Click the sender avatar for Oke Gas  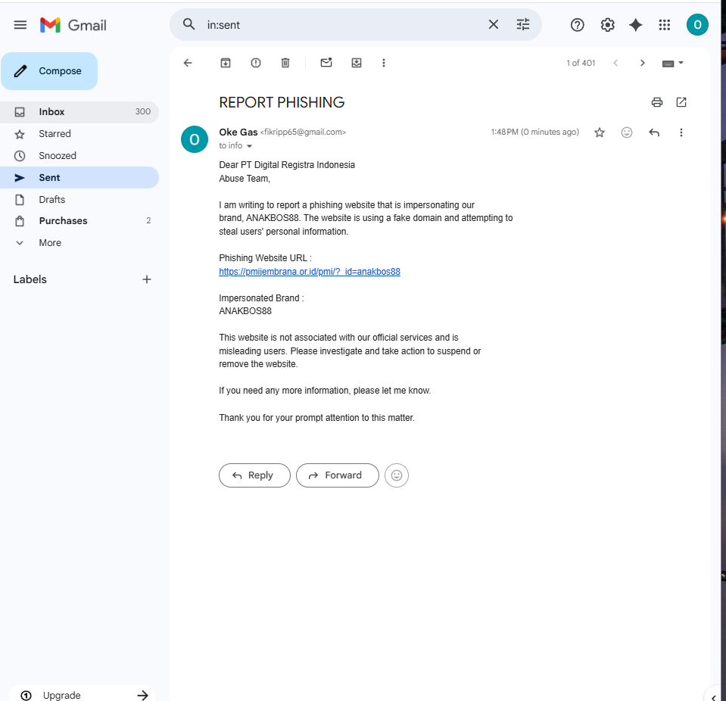click(x=195, y=139)
